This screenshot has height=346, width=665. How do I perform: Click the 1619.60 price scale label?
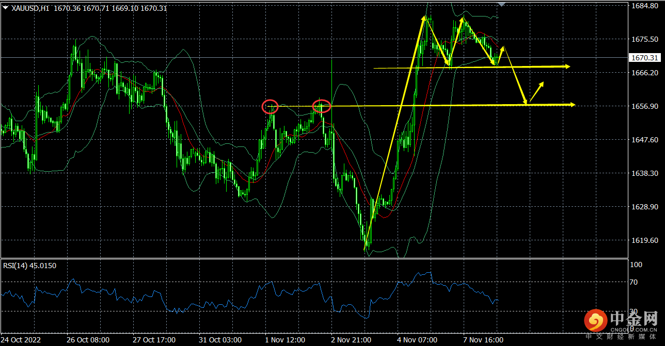(644, 240)
